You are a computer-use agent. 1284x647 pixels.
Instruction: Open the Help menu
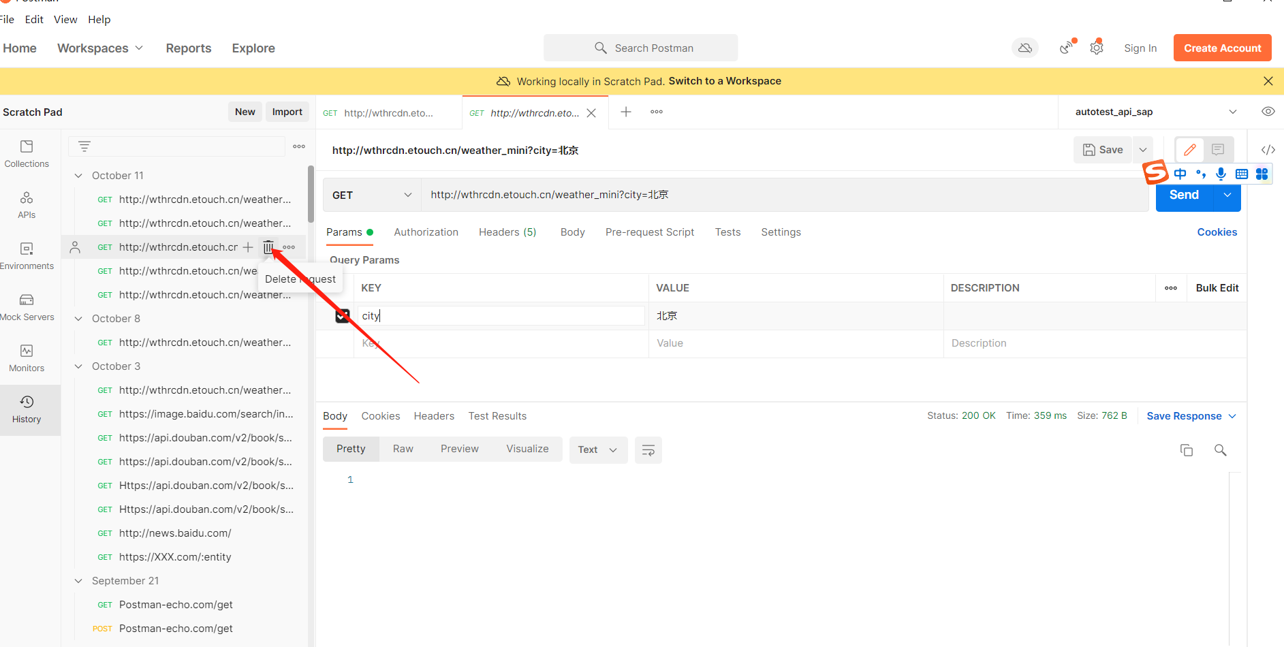(x=99, y=20)
